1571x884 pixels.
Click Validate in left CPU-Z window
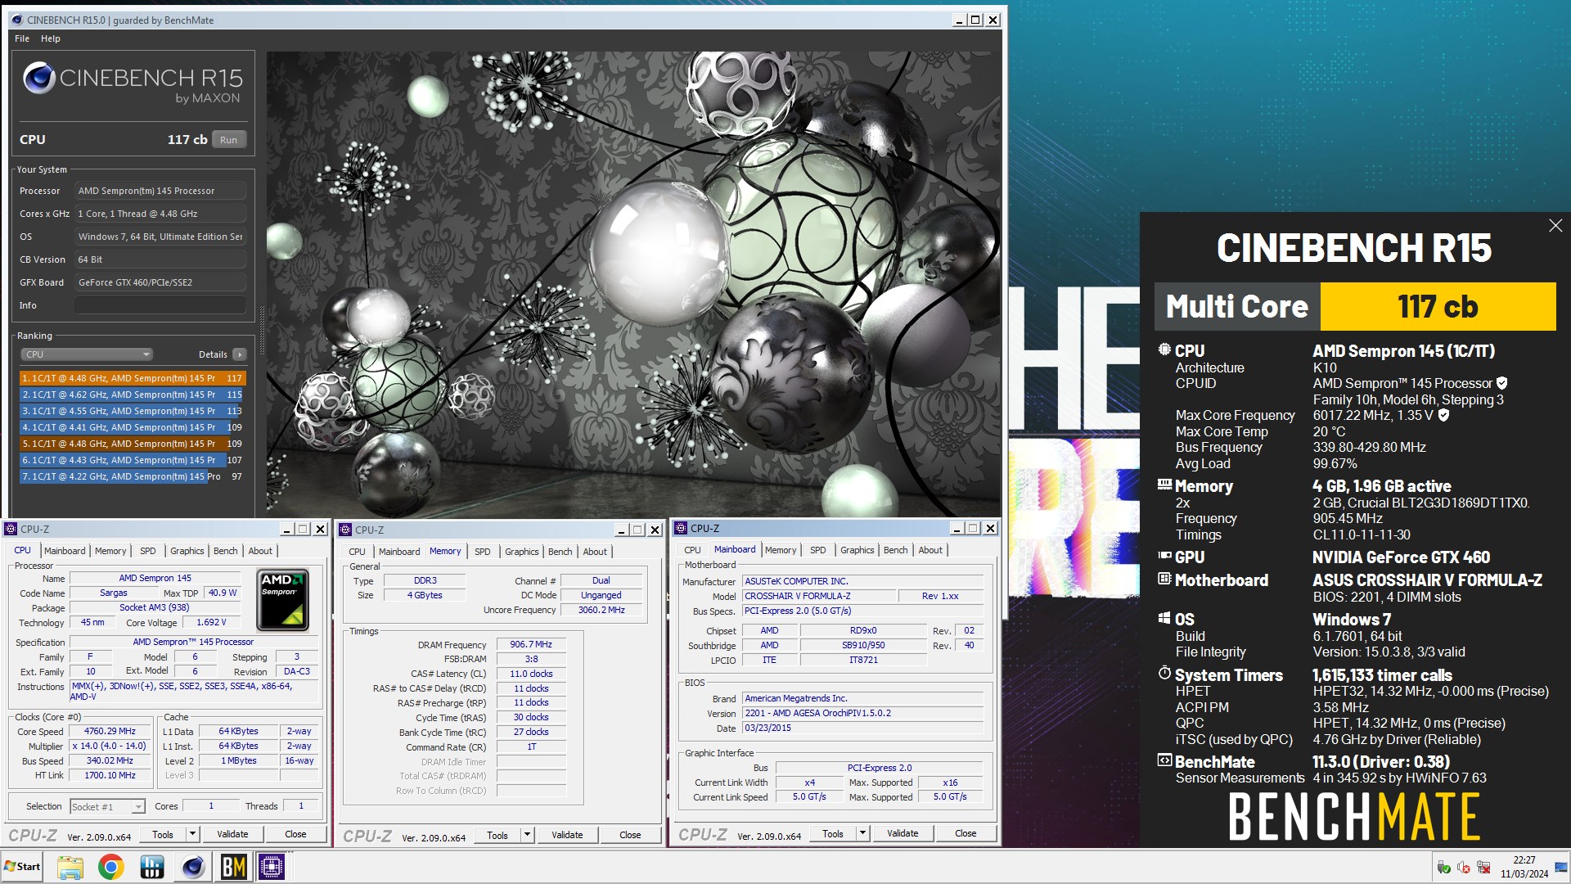232,834
